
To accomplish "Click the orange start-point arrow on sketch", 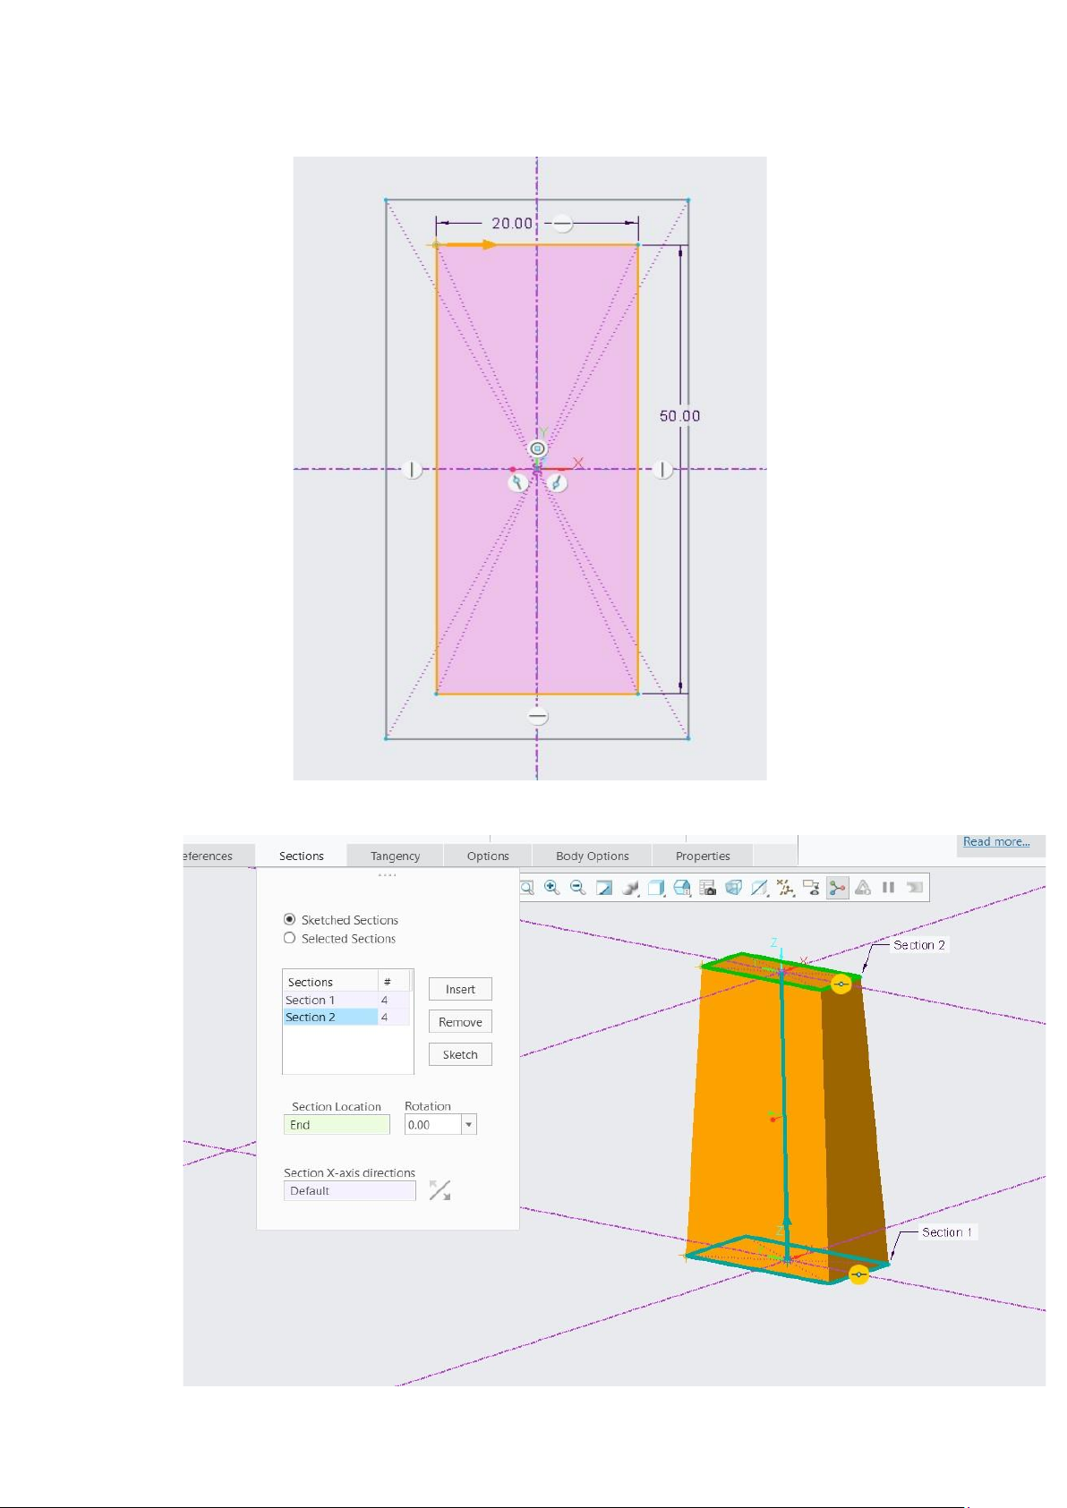I will (x=469, y=244).
